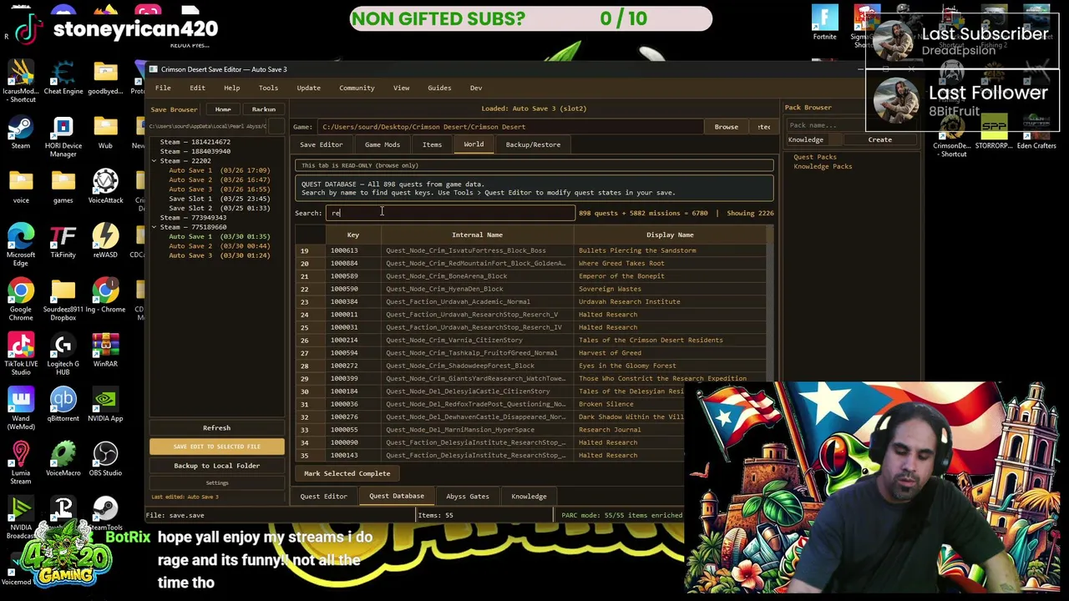Screen dimensions: 1069x601
Task: Open the Tools menu
Action: (268, 88)
